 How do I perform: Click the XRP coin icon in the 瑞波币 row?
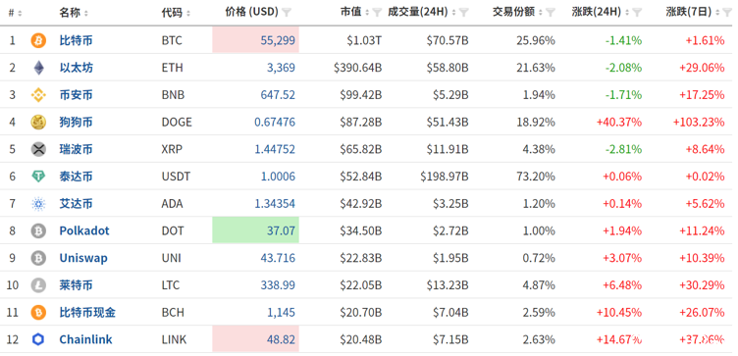38,149
